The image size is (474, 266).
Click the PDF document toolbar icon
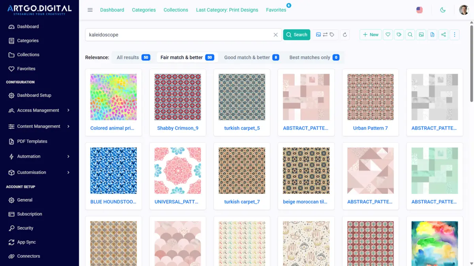432,35
